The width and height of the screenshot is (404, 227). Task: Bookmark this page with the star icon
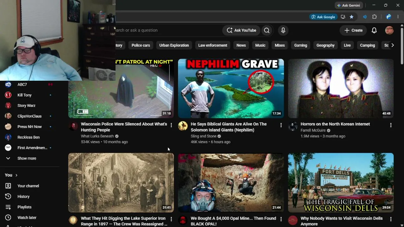click(x=352, y=17)
